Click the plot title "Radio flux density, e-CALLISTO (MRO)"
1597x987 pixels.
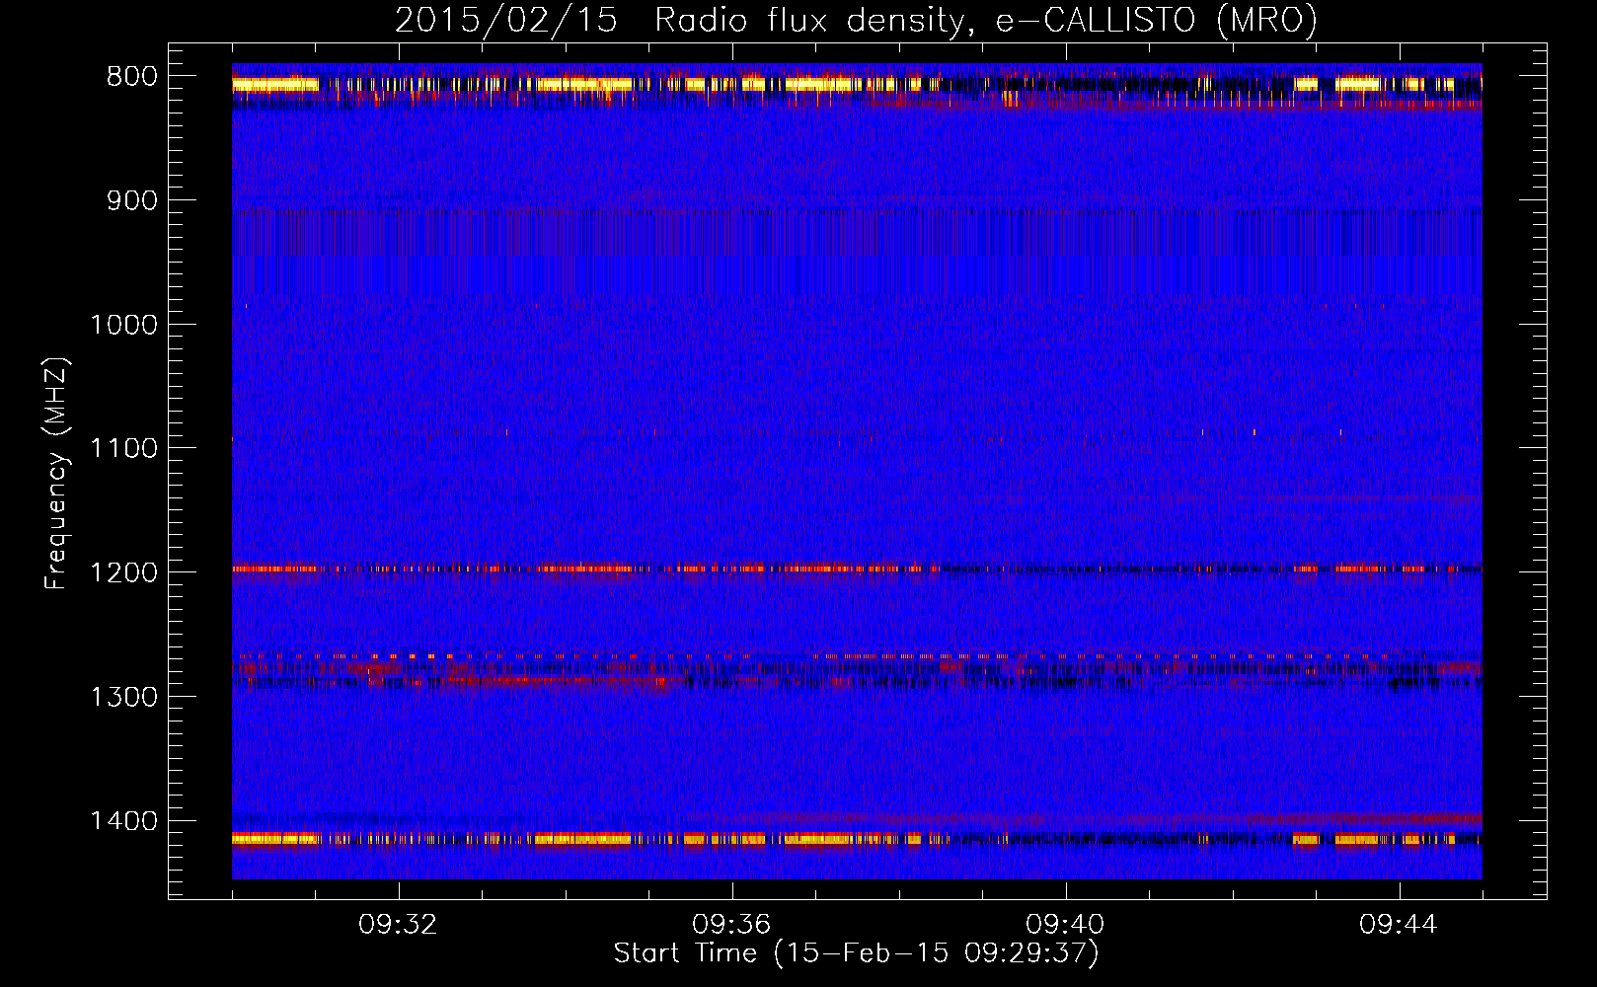click(x=985, y=20)
